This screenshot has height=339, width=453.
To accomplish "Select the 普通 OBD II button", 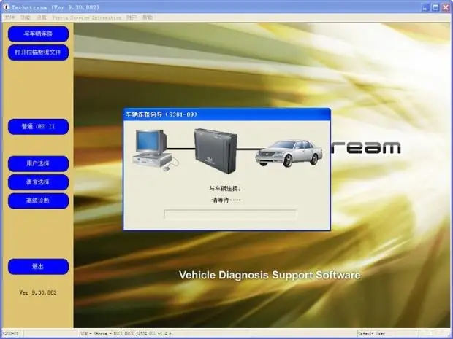I will coord(38,127).
